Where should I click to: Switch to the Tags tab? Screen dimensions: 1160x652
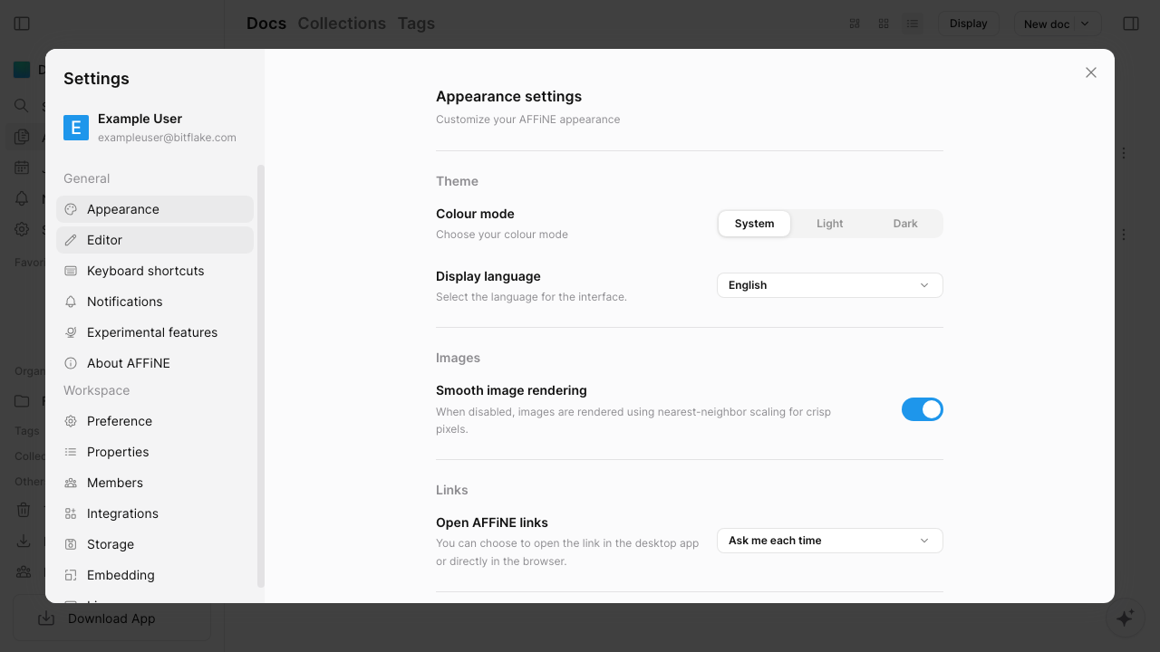pos(416,24)
